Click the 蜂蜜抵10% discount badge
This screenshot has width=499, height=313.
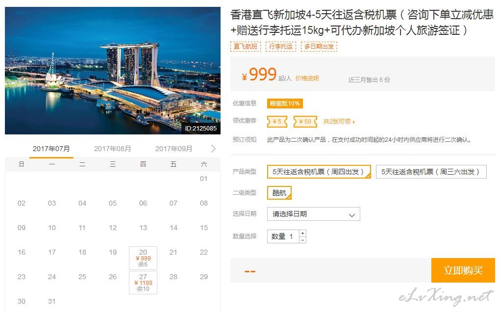tap(285, 103)
